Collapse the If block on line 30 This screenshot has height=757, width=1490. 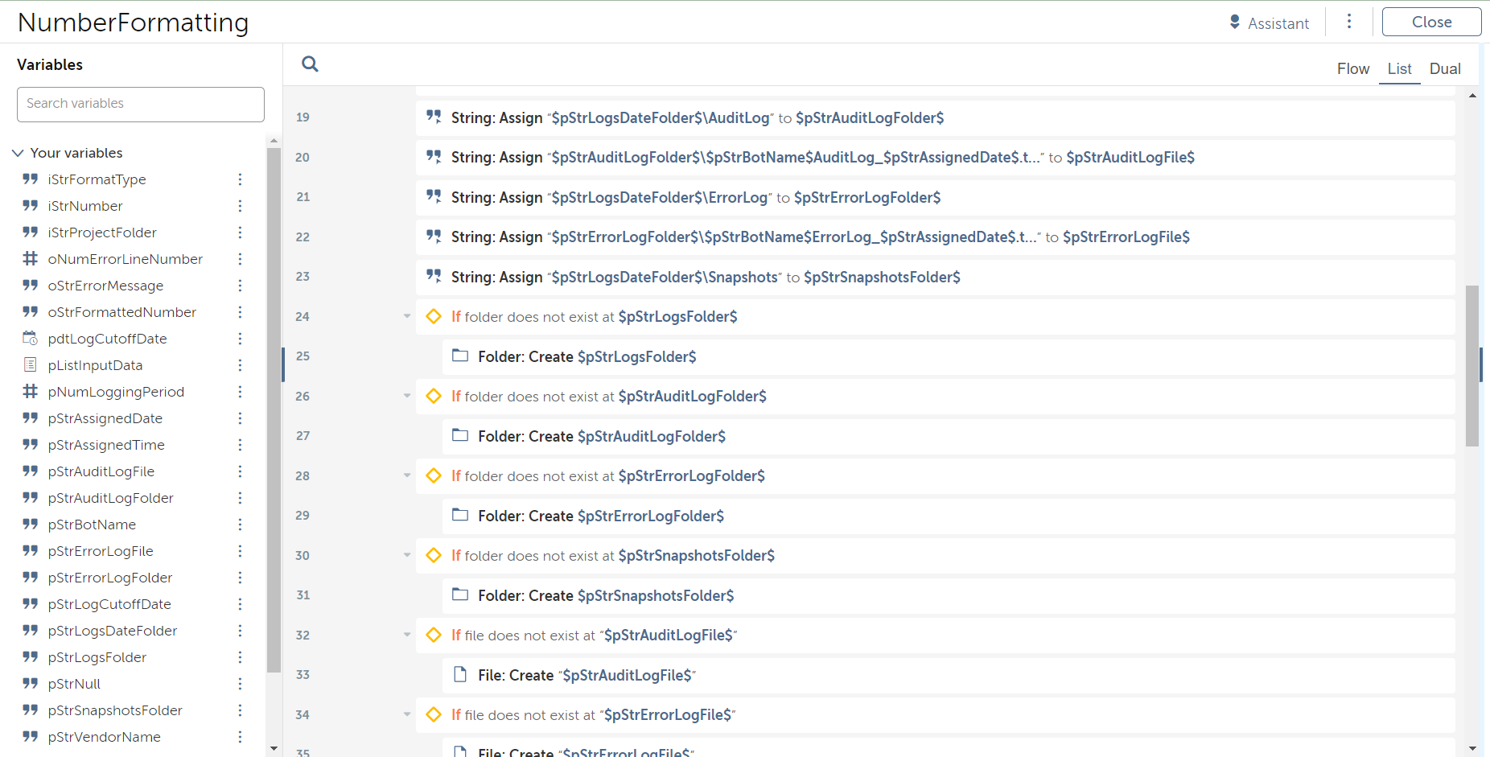[407, 556]
